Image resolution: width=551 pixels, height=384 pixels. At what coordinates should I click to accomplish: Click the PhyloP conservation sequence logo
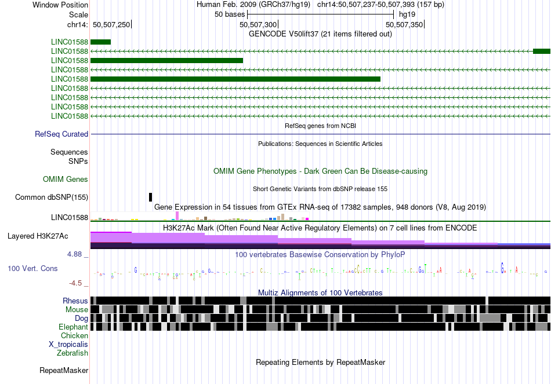coord(321,271)
